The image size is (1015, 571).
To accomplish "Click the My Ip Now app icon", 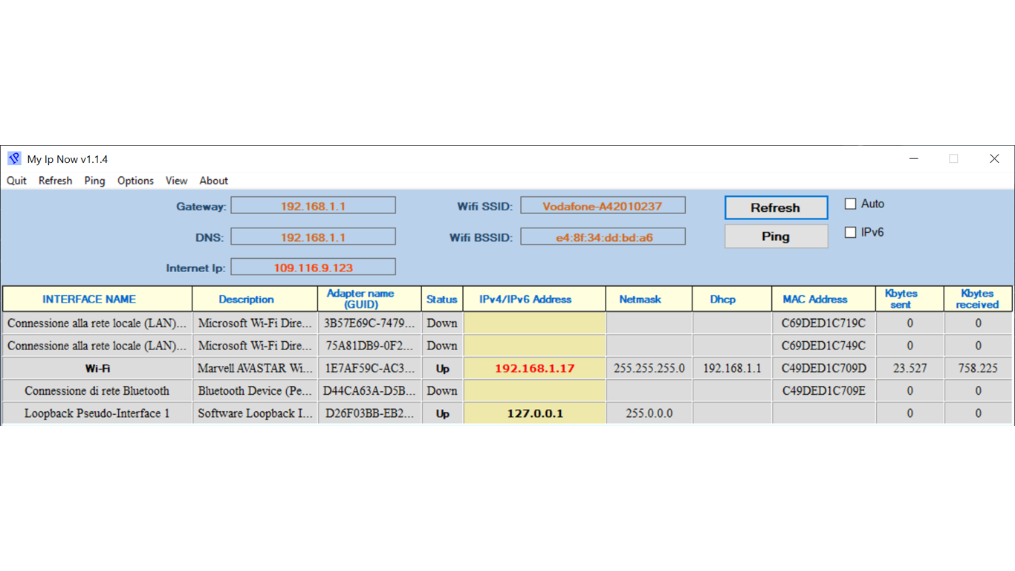I will point(14,158).
